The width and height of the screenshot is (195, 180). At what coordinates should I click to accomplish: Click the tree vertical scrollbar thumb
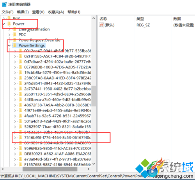pyautogui.click(x=94, y=96)
